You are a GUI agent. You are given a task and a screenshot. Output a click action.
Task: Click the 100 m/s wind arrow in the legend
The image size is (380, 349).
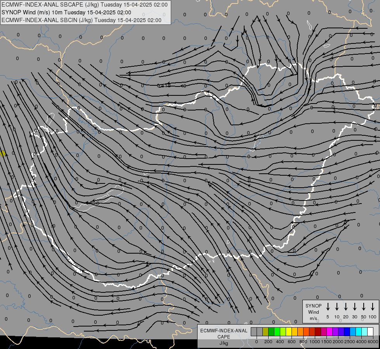point(373,307)
